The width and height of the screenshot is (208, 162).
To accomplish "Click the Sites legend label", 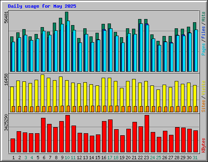I will 204,106.
